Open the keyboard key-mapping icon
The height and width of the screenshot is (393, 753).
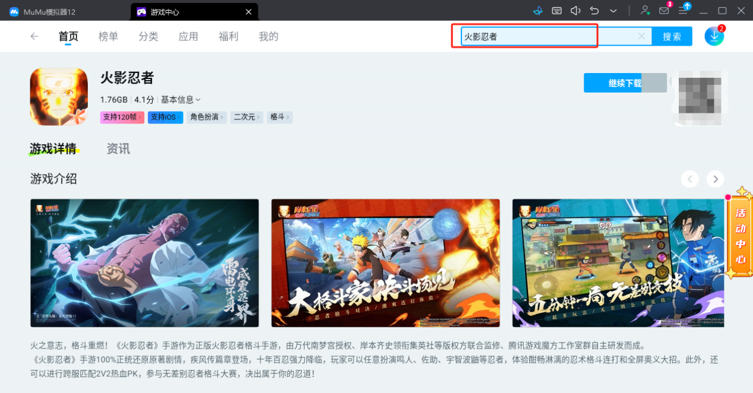point(556,11)
